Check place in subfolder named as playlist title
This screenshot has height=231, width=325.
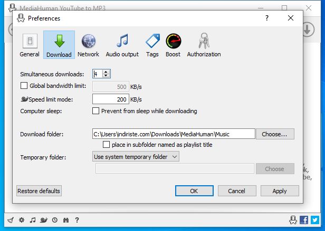tap(107, 145)
